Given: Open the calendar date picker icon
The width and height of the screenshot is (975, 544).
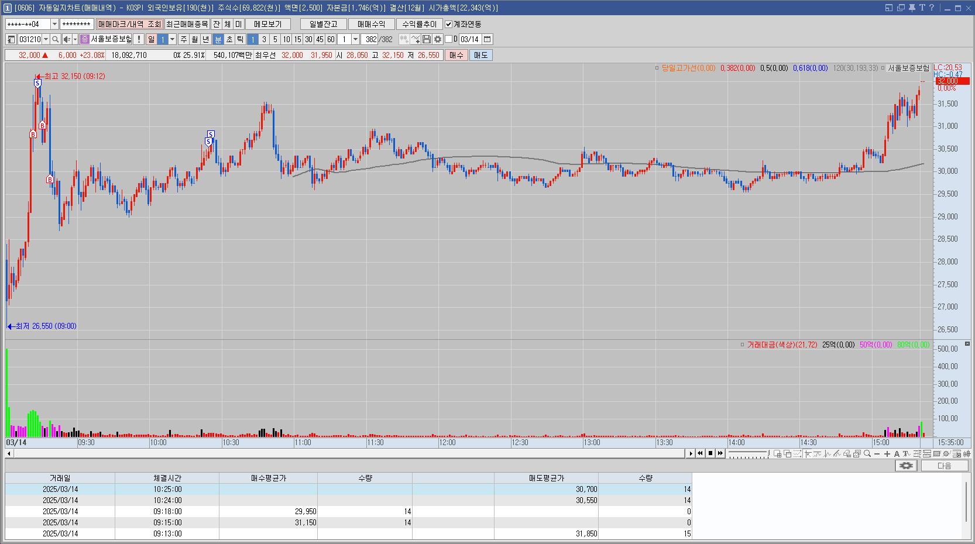Looking at the screenshot, I should 487,39.
